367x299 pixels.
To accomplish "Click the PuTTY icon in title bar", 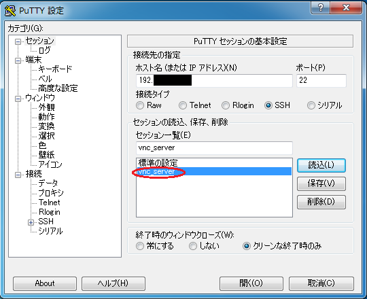I will coord(10,10).
